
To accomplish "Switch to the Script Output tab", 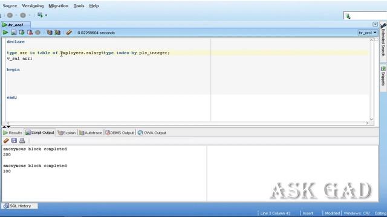I will point(40,133).
